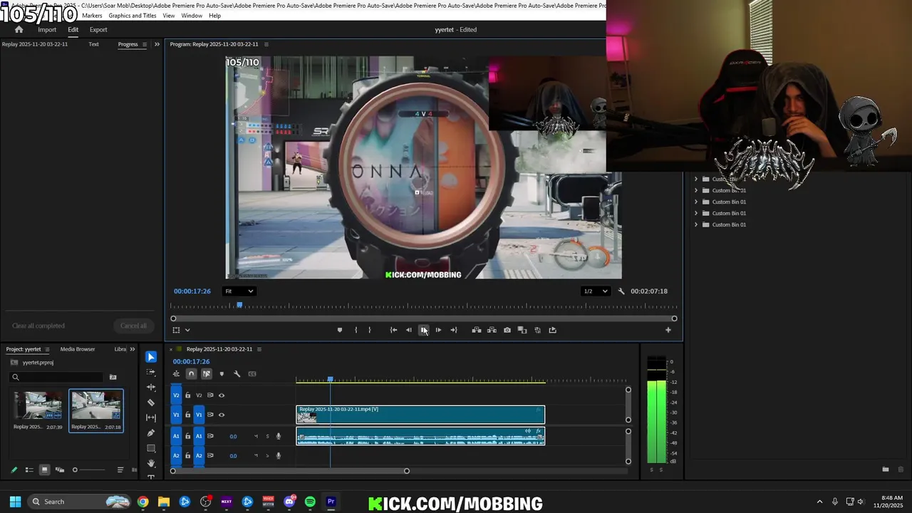
Task: Select the Pen tool
Action: point(151,432)
